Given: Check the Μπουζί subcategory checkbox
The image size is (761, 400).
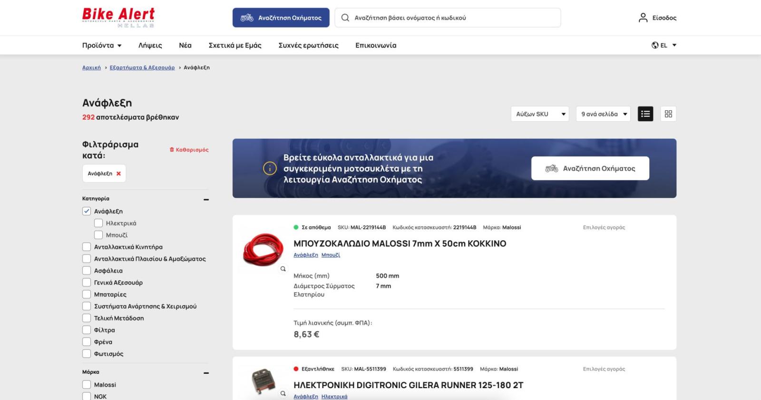Looking at the screenshot, I should 98,235.
